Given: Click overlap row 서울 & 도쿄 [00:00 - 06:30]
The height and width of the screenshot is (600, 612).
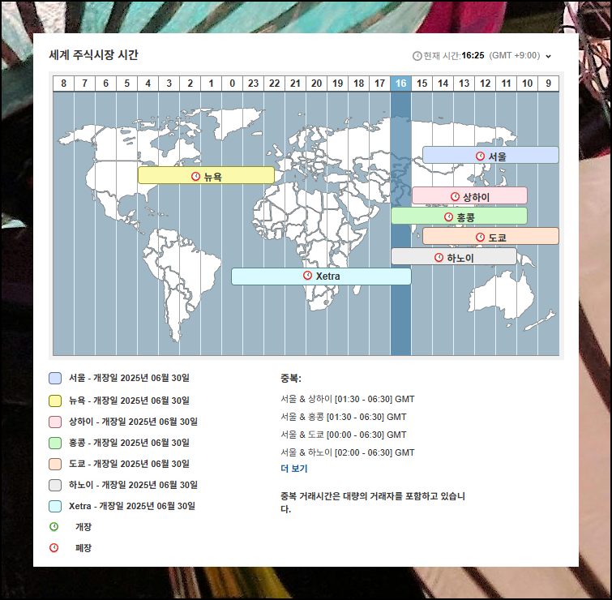Looking at the screenshot, I should point(344,435).
